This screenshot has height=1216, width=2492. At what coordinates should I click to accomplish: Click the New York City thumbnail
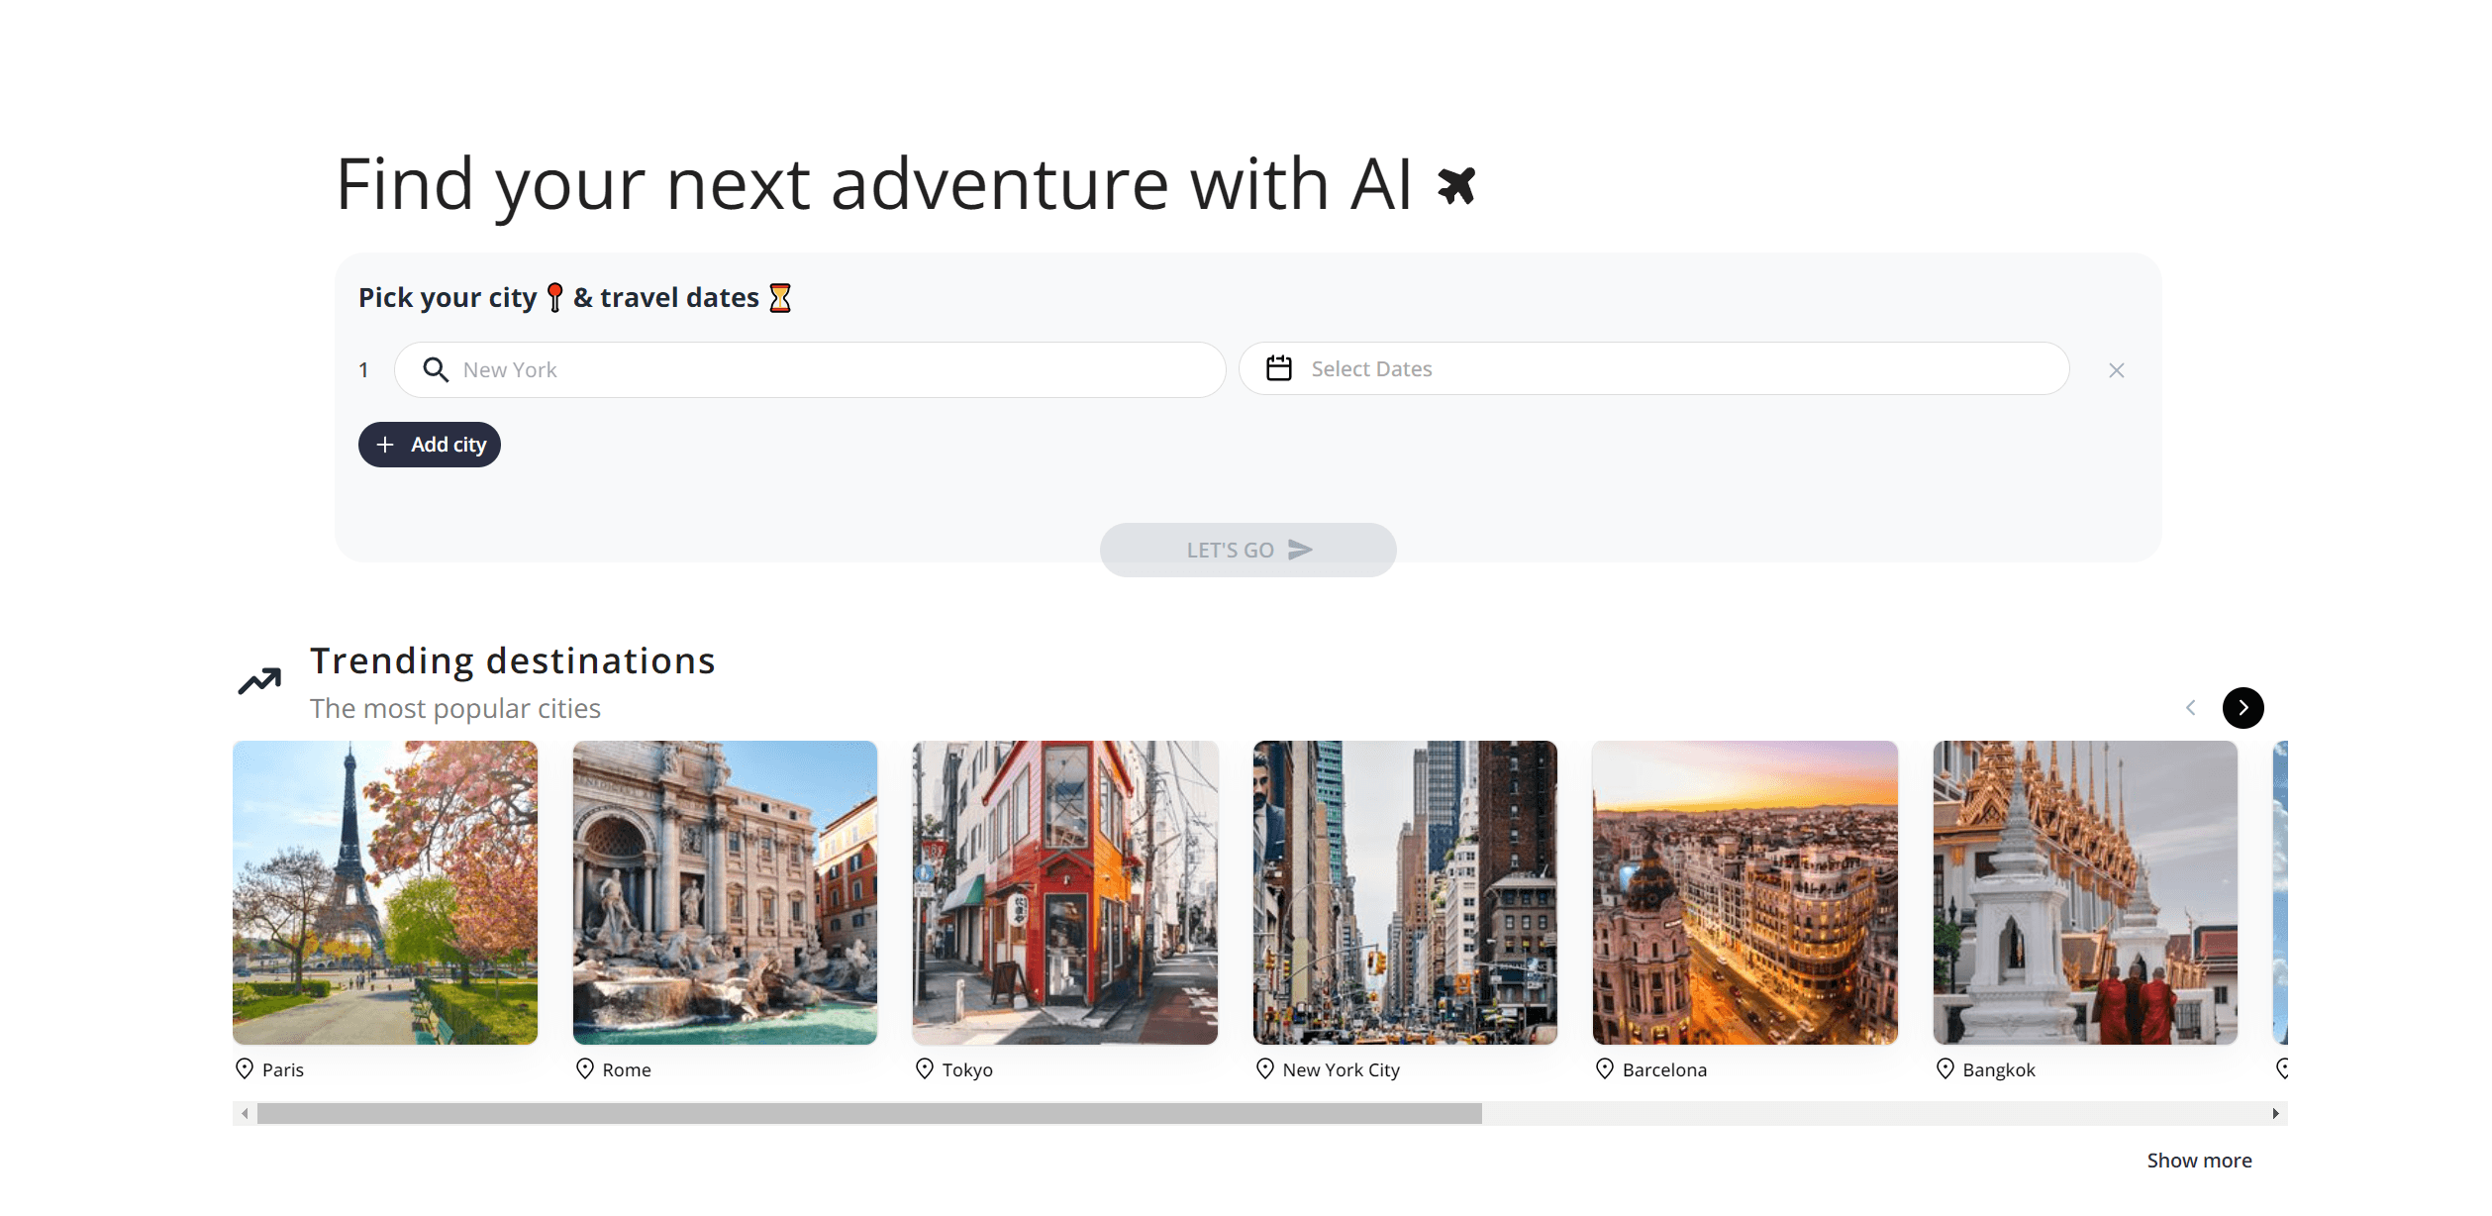[1405, 890]
